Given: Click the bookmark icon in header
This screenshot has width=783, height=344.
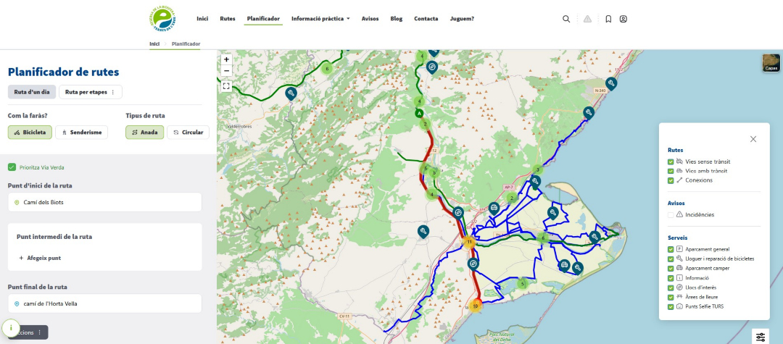Looking at the screenshot, I should pyautogui.click(x=608, y=19).
